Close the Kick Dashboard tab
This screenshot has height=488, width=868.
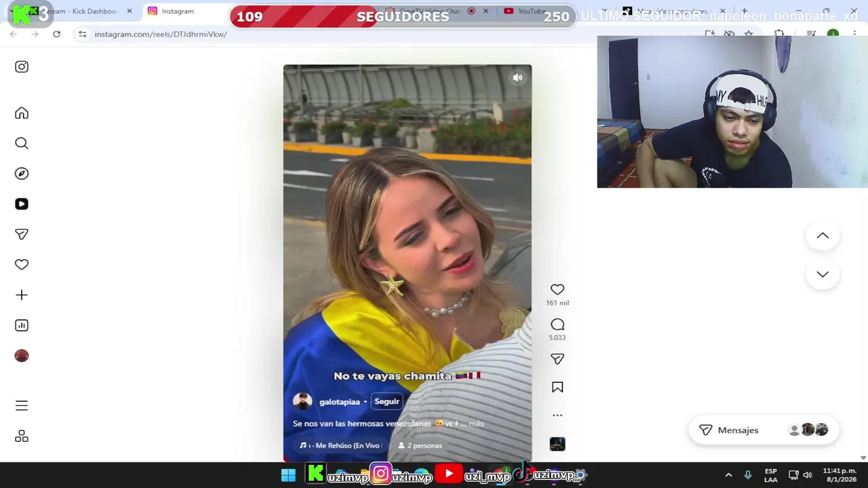[130, 11]
